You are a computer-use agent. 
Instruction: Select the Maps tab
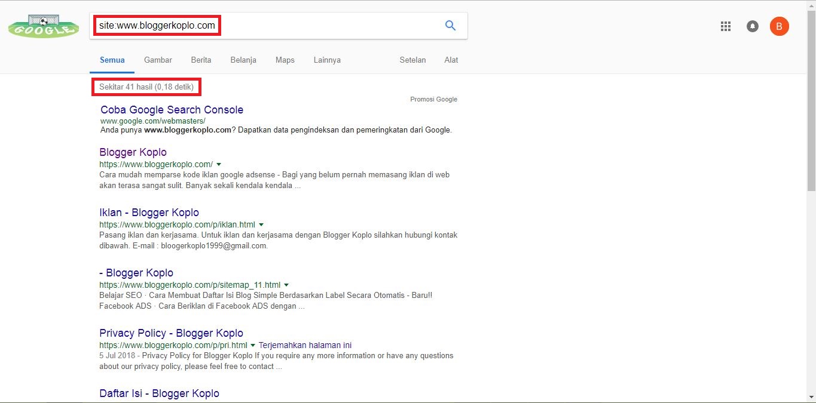[x=285, y=60]
